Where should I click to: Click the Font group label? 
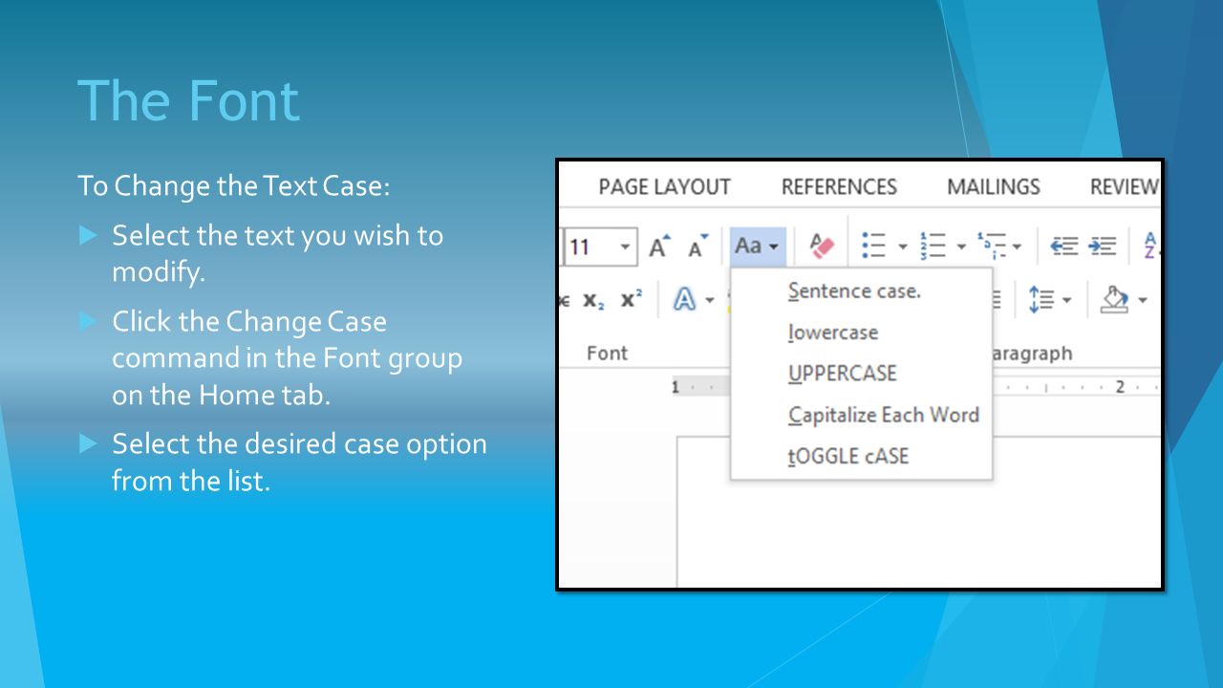[607, 354]
